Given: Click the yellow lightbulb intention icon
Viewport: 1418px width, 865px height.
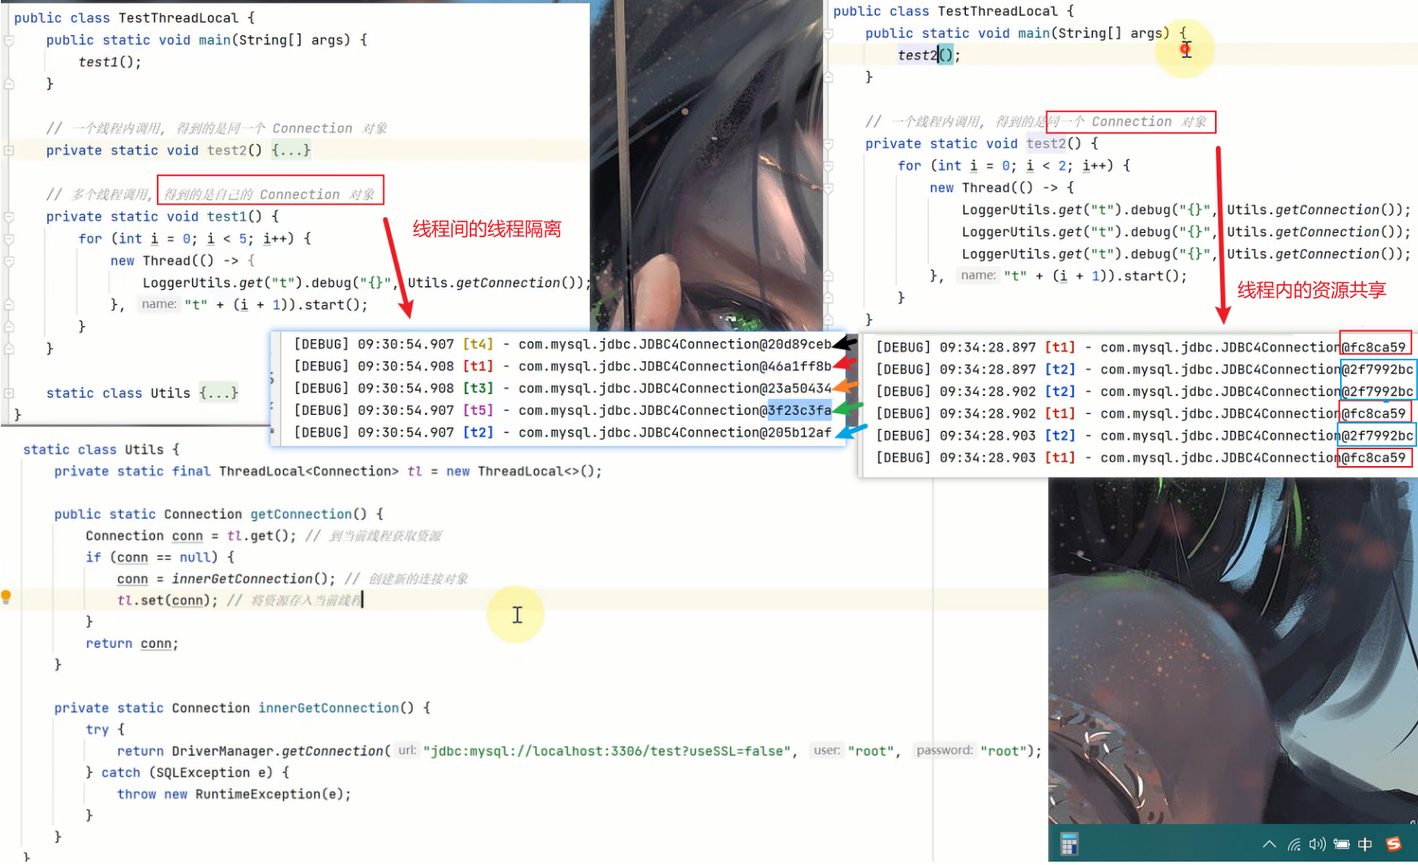Looking at the screenshot, I should [x=6, y=597].
